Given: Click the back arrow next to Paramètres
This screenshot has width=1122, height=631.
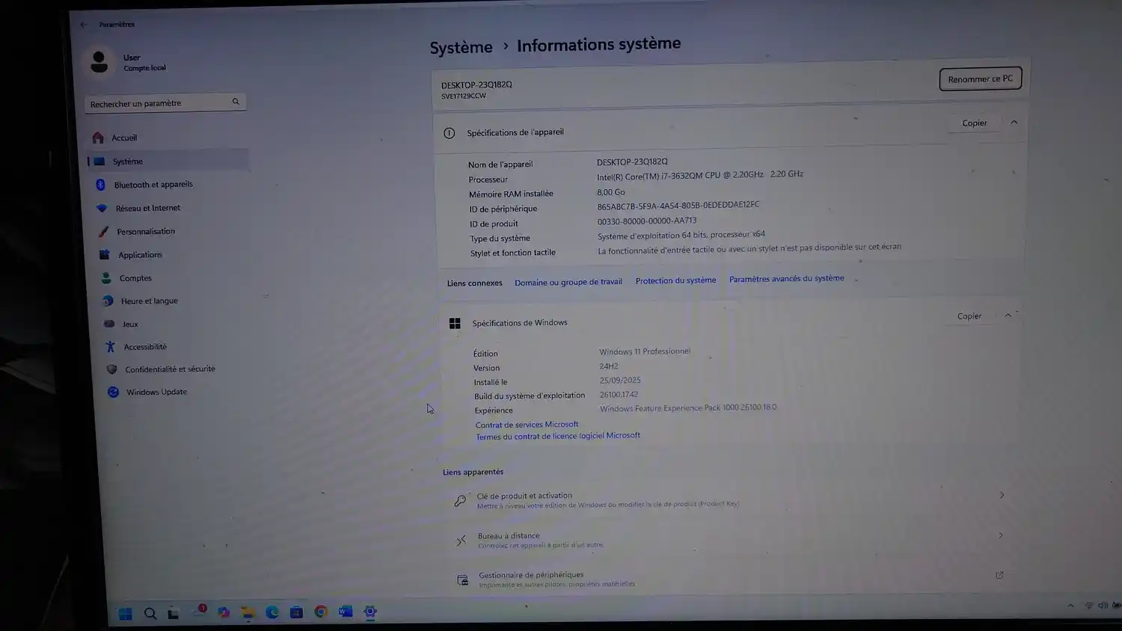Looking at the screenshot, I should click(x=84, y=25).
